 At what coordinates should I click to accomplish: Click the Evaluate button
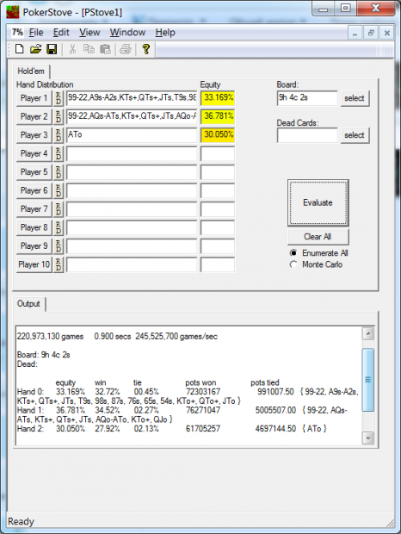[318, 202]
